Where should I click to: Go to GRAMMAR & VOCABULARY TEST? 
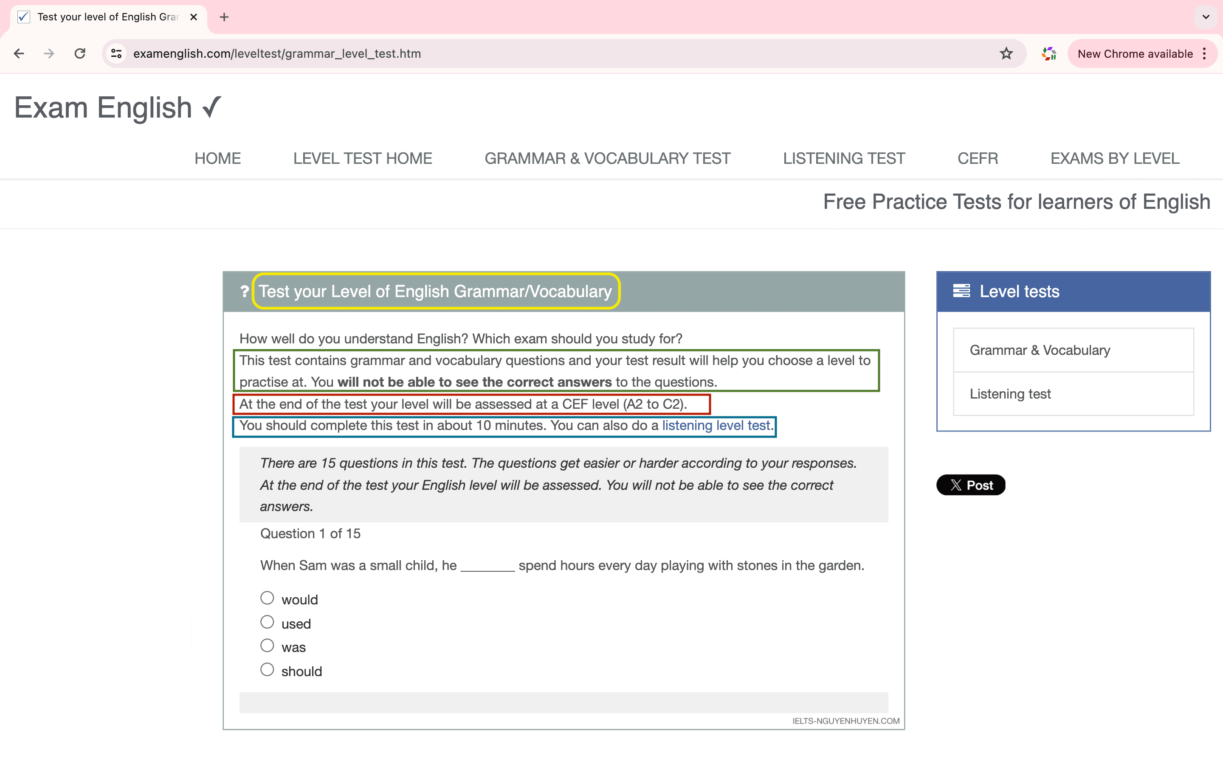click(607, 159)
